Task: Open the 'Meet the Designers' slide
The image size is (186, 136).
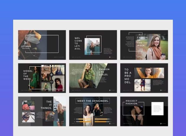Action: tap(93, 111)
